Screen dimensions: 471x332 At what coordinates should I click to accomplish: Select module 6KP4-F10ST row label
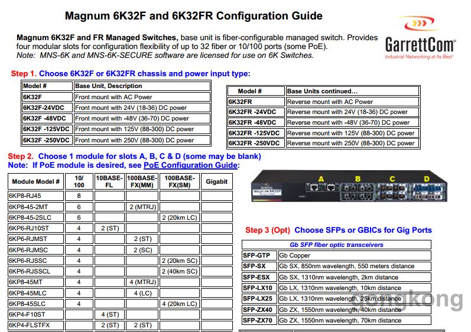(x=35, y=315)
